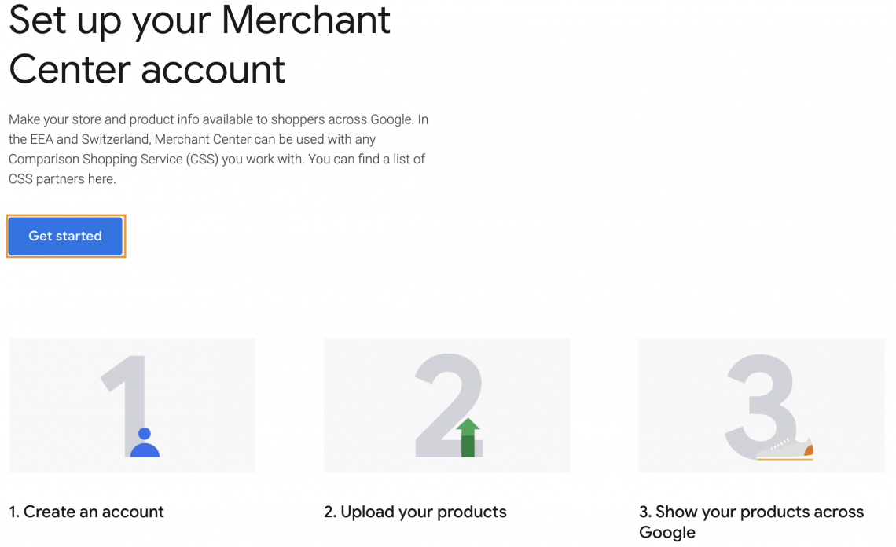This screenshot has height=547, width=896.
Task: Click the blue person icon in step 1
Action: (x=145, y=443)
